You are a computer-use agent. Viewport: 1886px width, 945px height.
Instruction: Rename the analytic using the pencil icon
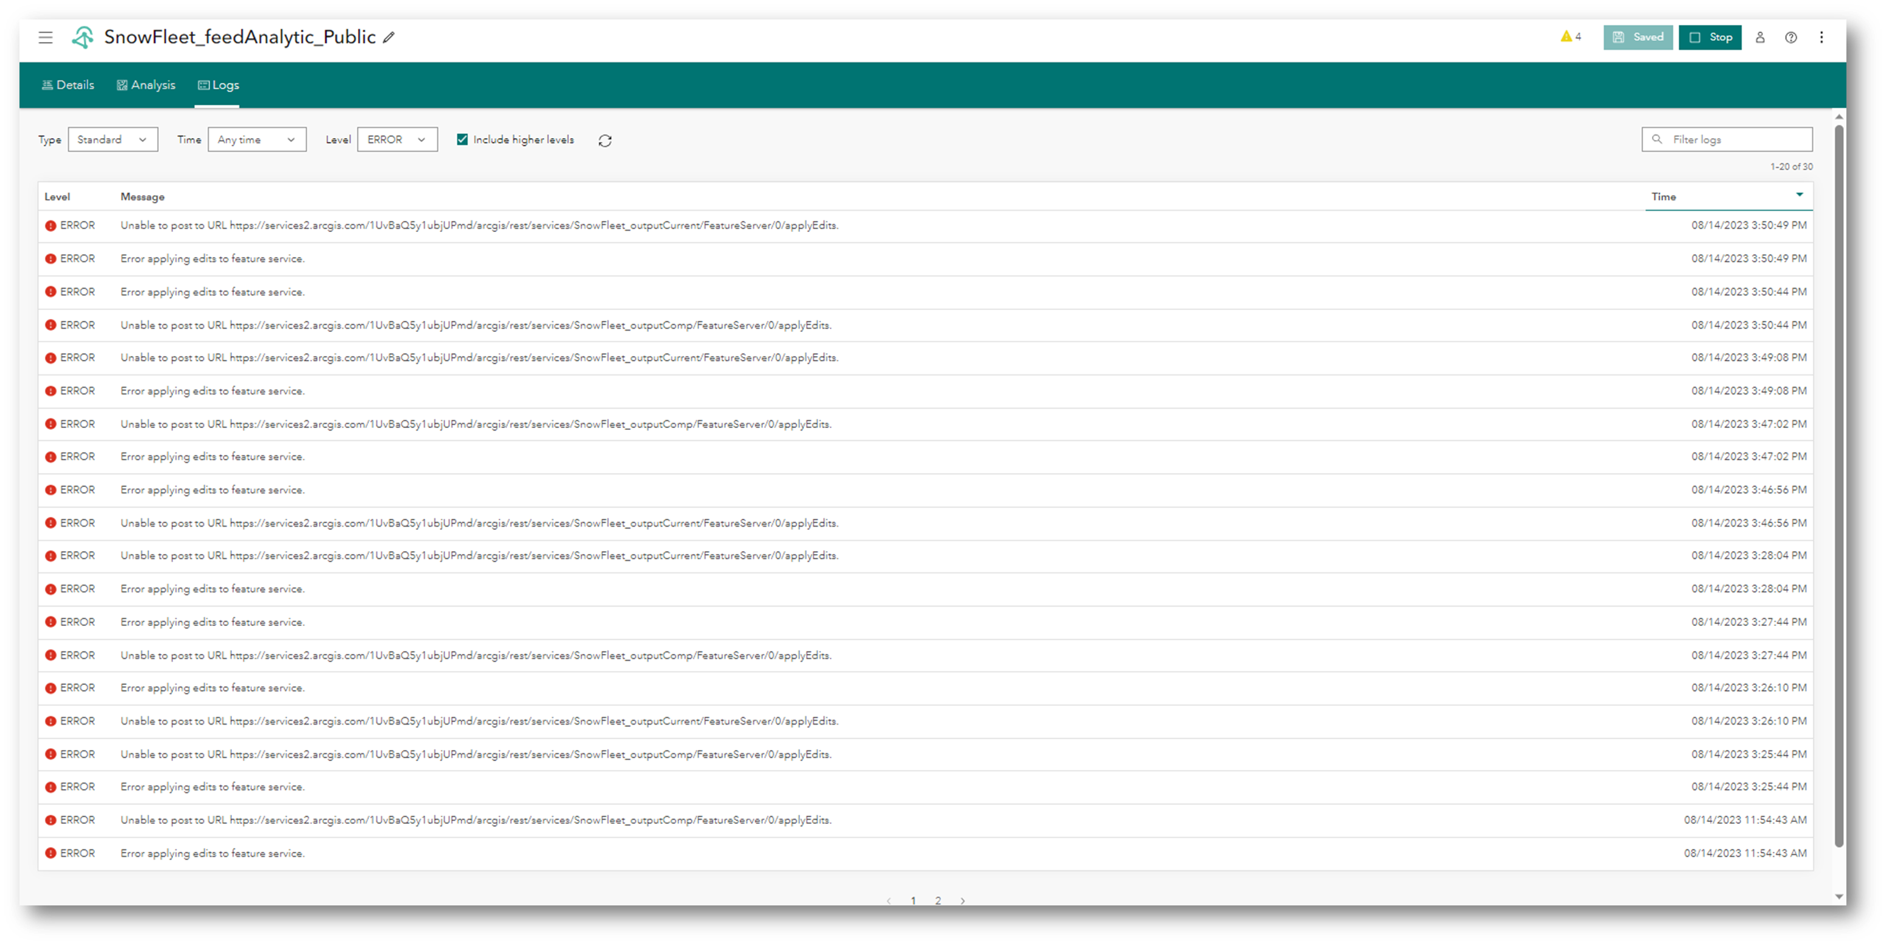(389, 37)
